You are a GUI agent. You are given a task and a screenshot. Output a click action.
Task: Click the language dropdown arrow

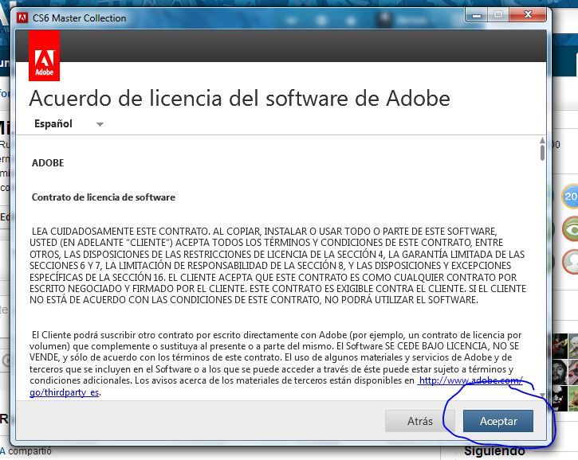100,124
